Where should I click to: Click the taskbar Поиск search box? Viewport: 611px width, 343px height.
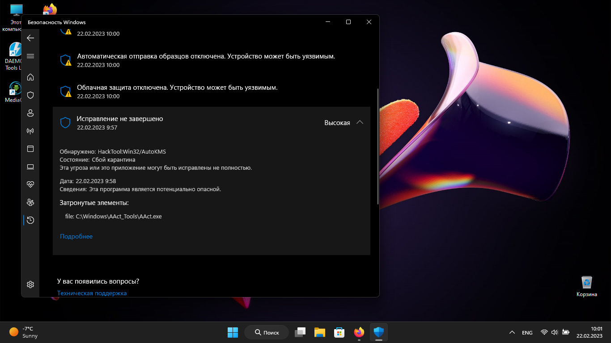coord(267,332)
